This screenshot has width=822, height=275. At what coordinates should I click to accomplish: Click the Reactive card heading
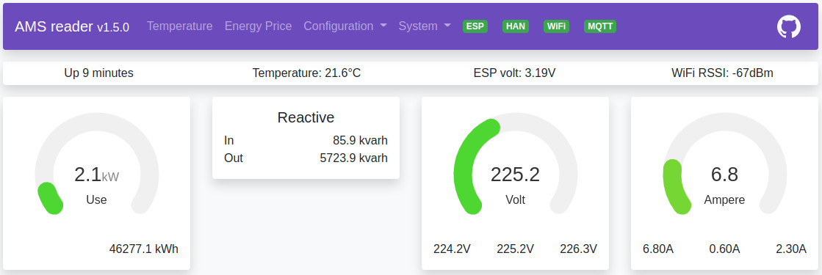point(306,117)
